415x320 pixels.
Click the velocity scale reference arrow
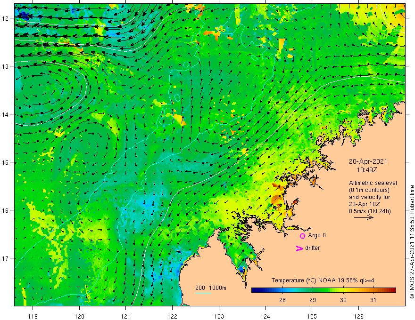(364, 217)
